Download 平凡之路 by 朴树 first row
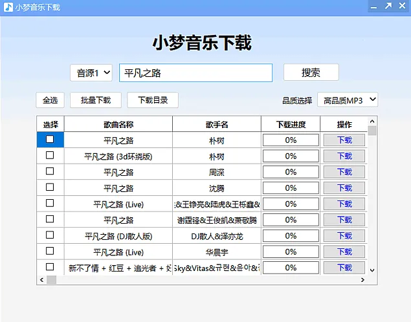The height and width of the screenshot is (322, 411). (x=344, y=140)
